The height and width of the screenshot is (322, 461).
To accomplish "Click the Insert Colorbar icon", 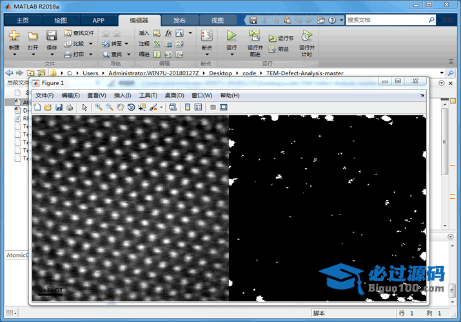I will (187, 107).
